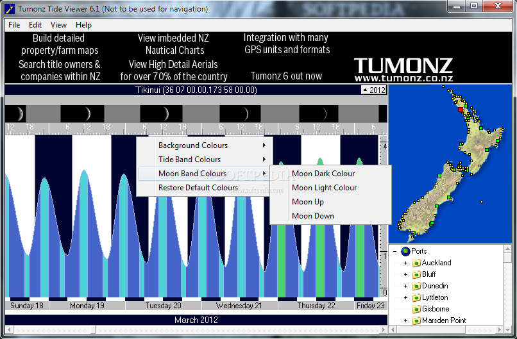This screenshot has width=517, height=339.
Task: Click the March 2012 month bar
Action: 196,320
